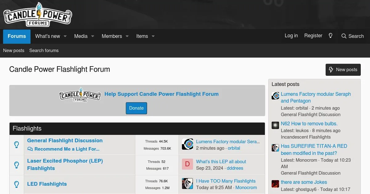Open Recommend Me a Light For... sub-forum

click(x=67, y=149)
